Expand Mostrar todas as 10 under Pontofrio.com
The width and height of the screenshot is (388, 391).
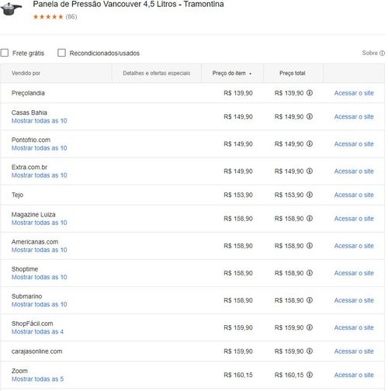(x=40, y=148)
